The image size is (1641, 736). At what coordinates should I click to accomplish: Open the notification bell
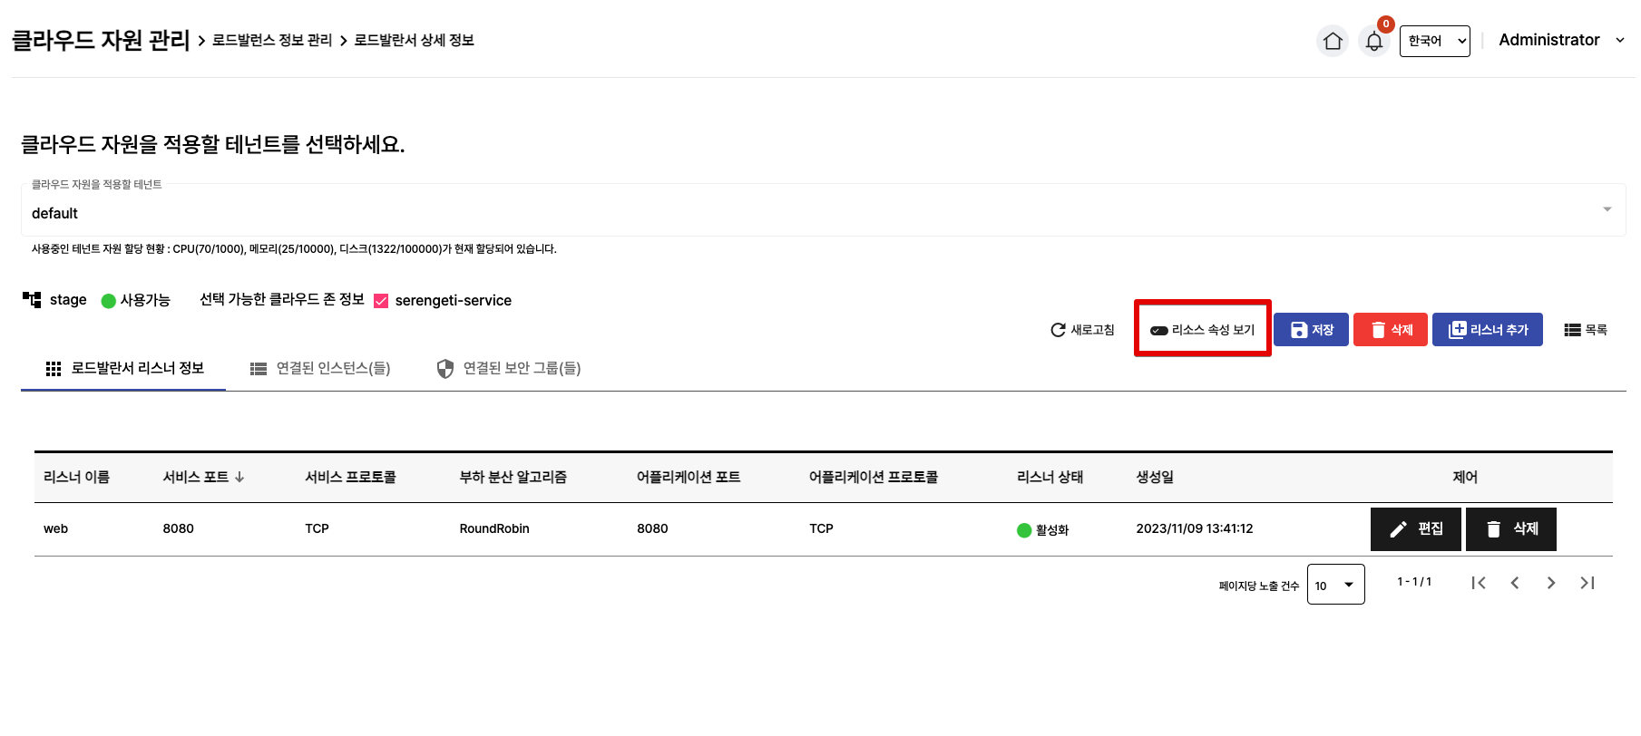(x=1374, y=42)
